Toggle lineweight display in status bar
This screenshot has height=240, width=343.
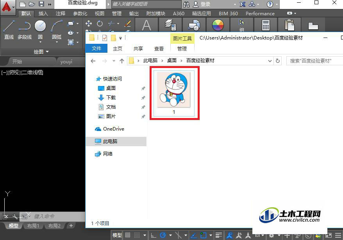click(x=218, y=235)
